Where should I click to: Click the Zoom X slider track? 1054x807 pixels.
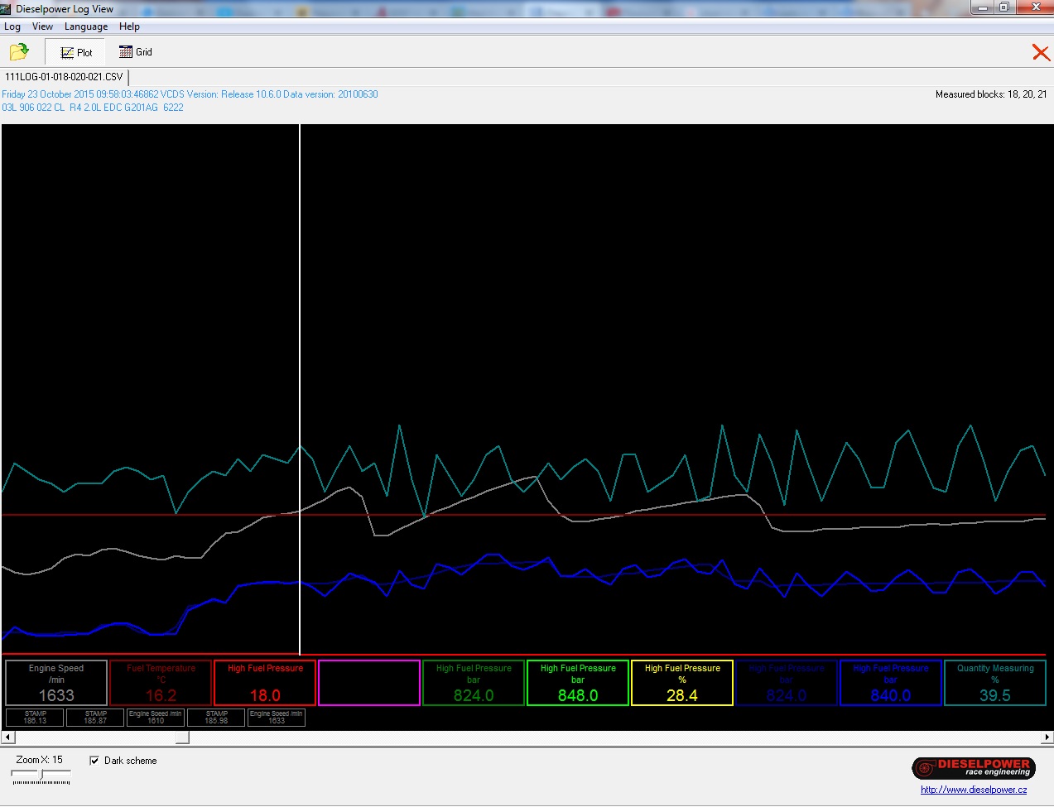(41, 775)
